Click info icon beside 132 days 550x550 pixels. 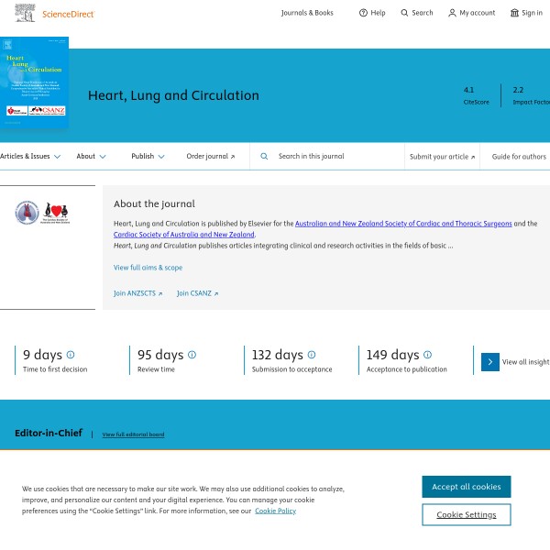pyautogui.click(x=312, y=355)
